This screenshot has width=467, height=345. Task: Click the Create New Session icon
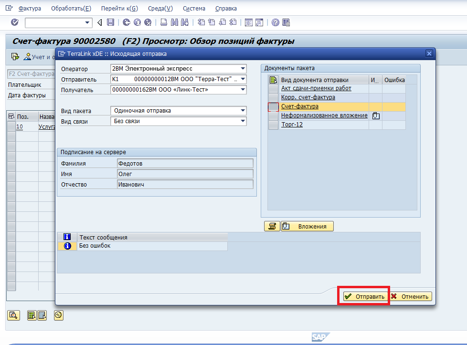click(248, 22)
